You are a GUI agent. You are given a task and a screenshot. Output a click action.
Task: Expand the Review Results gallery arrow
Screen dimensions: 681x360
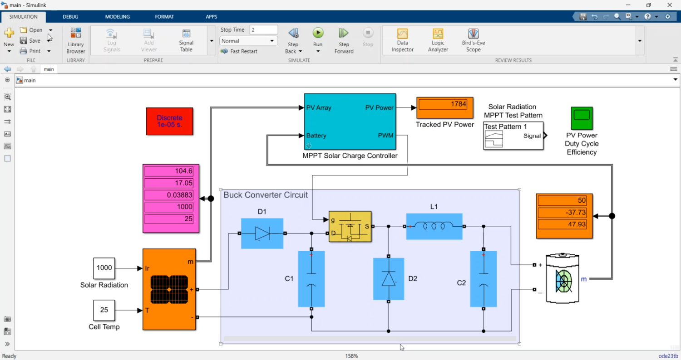click(x=640, y=41)
